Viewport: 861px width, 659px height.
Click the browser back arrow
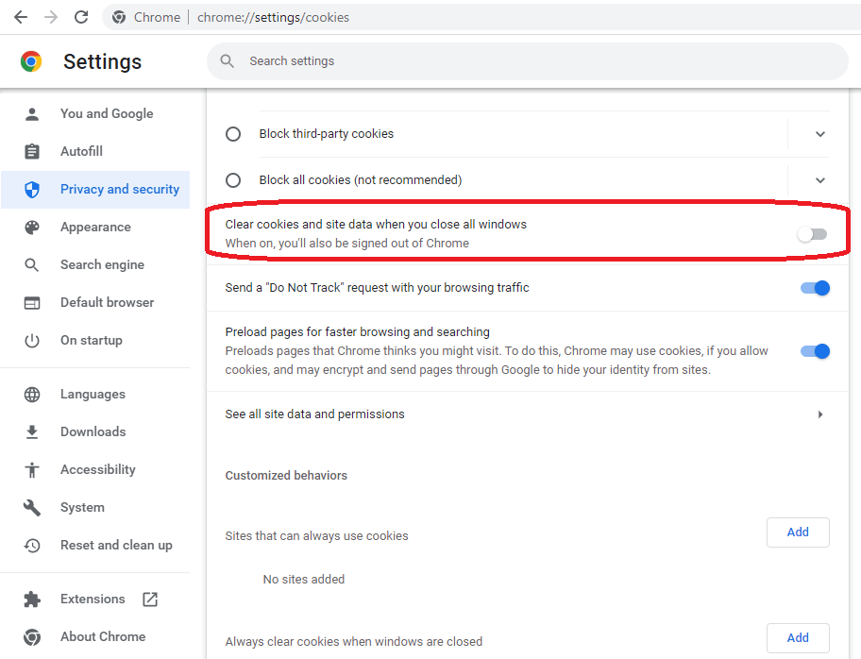(x=21, y=17)
